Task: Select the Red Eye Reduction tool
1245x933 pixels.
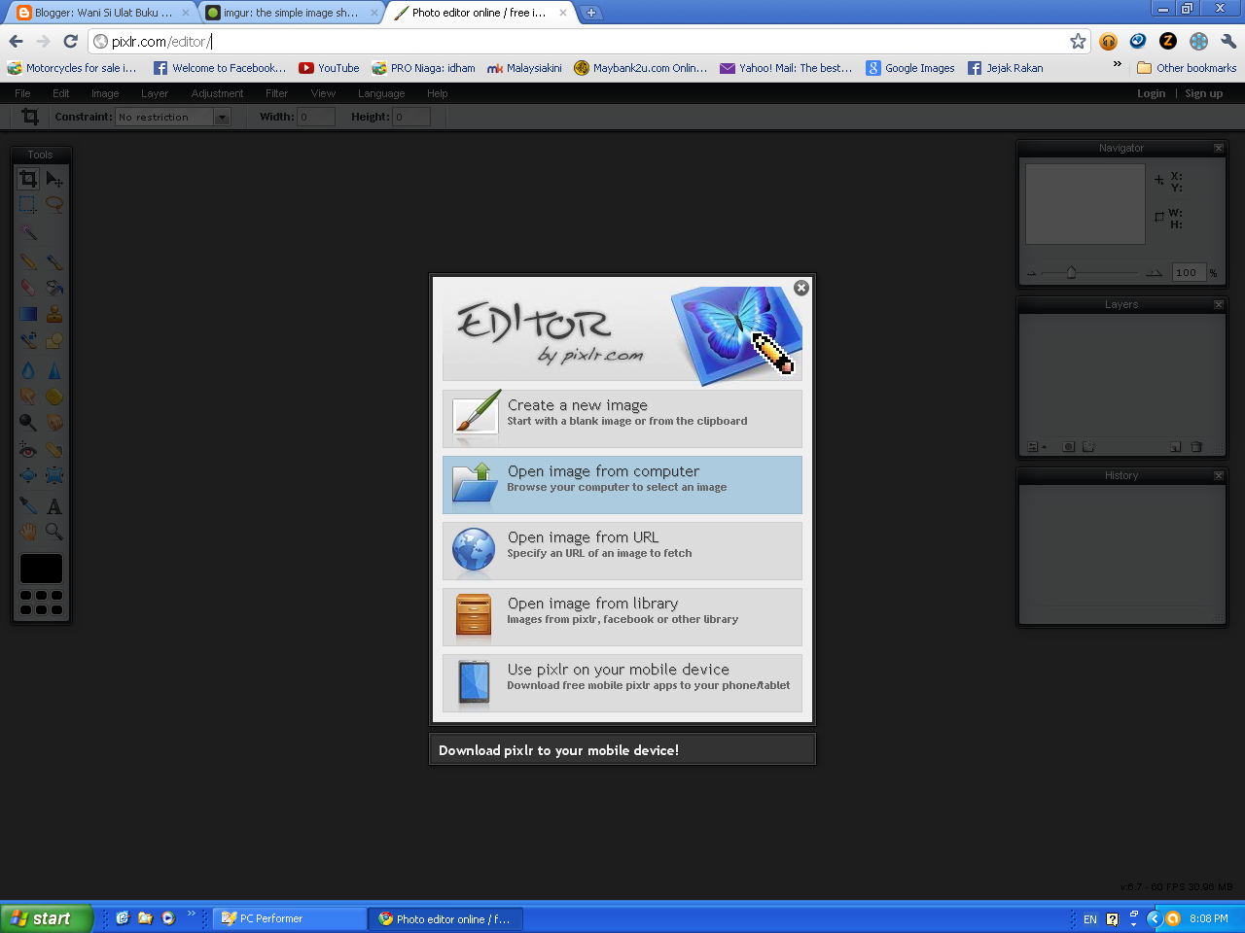Action: pos(28,450)
